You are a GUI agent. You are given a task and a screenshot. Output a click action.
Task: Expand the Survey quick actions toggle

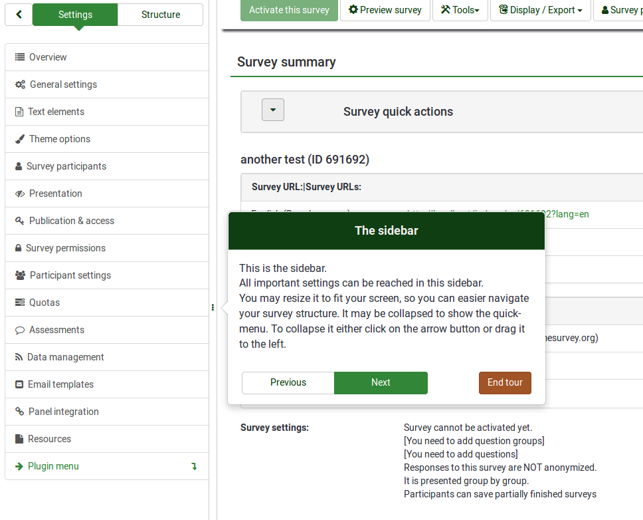coord(273,110)
